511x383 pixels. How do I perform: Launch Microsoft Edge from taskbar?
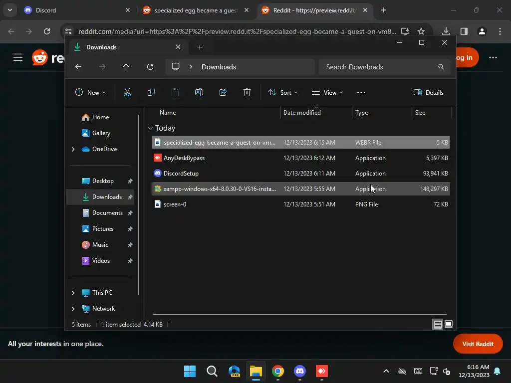pyautogui.click(x=234, y=371)
